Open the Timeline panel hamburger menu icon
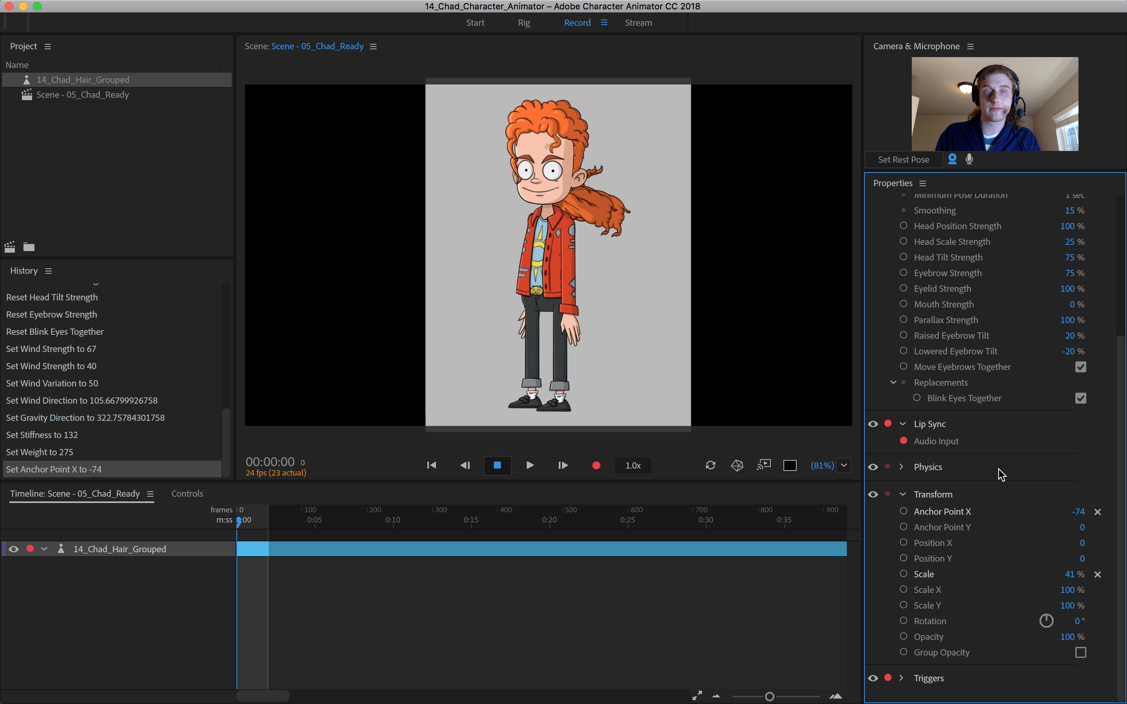Screen dimensions: 1127x704 [150, 494]
